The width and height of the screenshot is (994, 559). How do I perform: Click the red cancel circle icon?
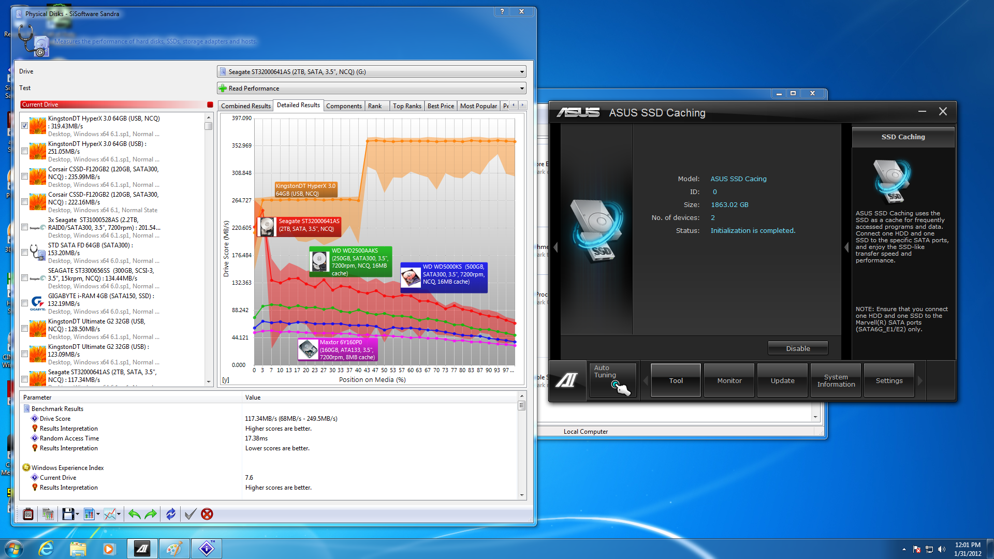[207, 514]
